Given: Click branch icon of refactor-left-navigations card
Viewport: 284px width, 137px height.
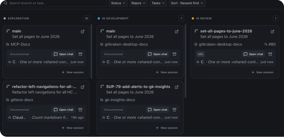Looking at the screenshot, I should 8,86.
